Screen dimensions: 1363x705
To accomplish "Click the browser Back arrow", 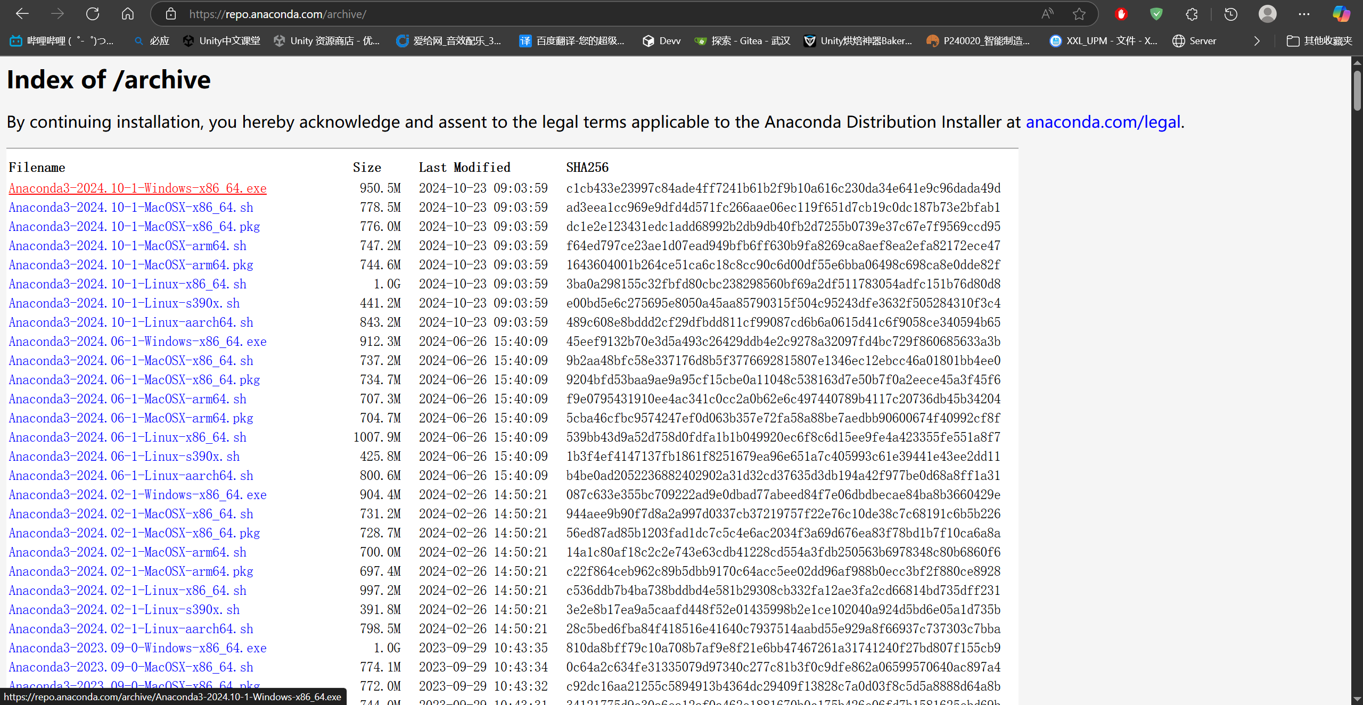I will tap(22, 14).
